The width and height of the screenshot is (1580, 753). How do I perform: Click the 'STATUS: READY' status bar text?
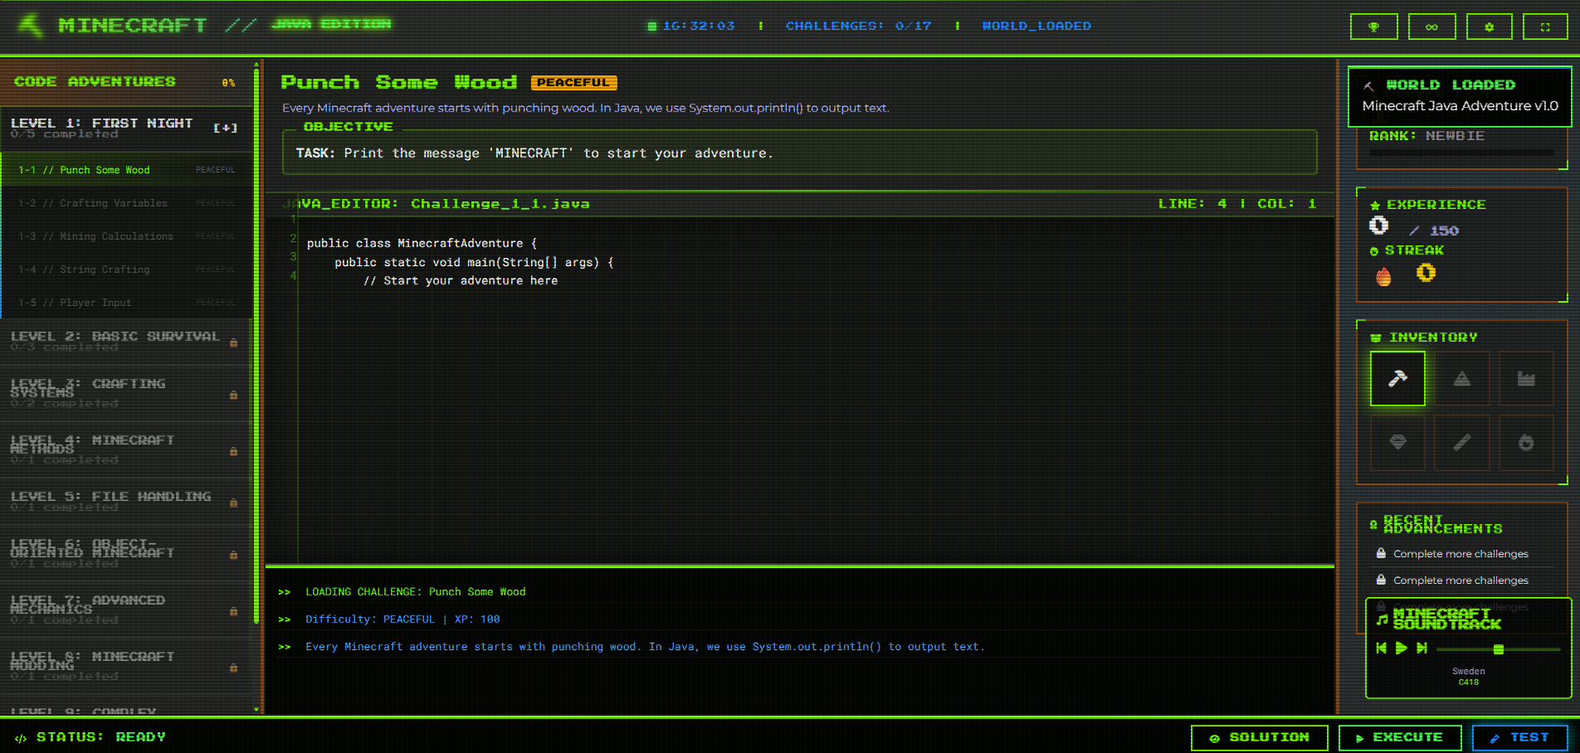coord(101,737)
